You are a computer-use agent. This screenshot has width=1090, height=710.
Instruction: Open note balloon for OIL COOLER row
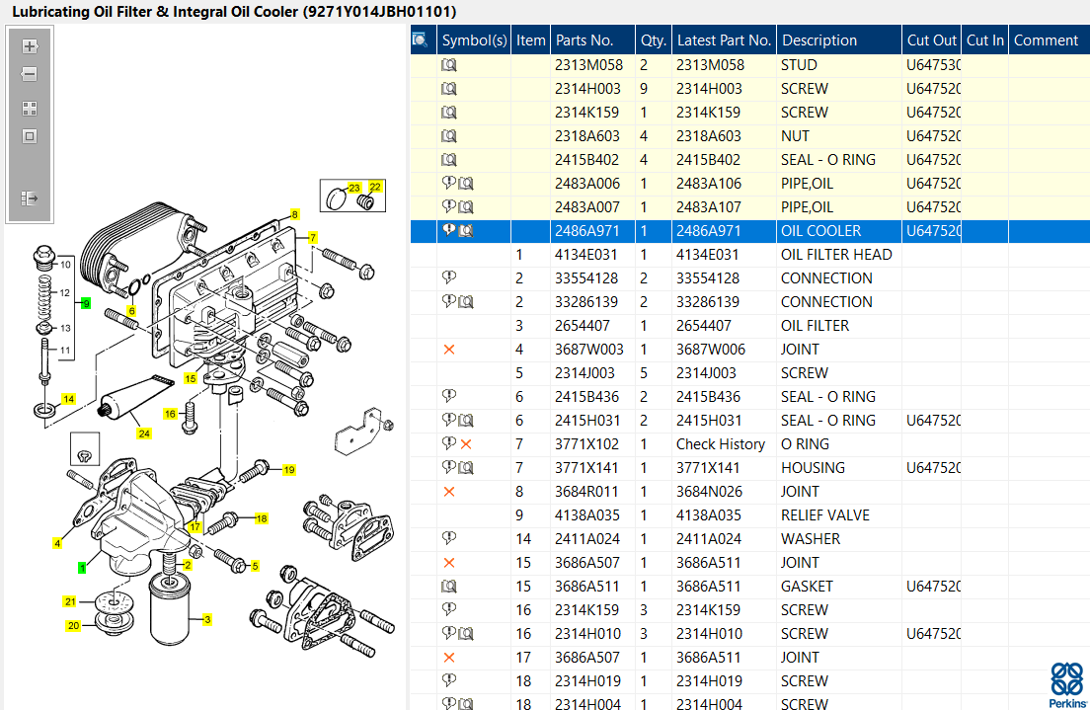click(x=448, y=230)
